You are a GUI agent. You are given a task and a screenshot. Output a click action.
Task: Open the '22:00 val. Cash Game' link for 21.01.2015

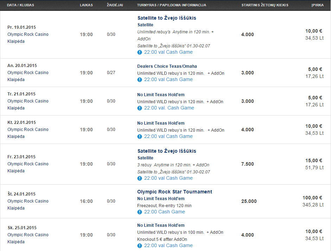coord(169,108)
